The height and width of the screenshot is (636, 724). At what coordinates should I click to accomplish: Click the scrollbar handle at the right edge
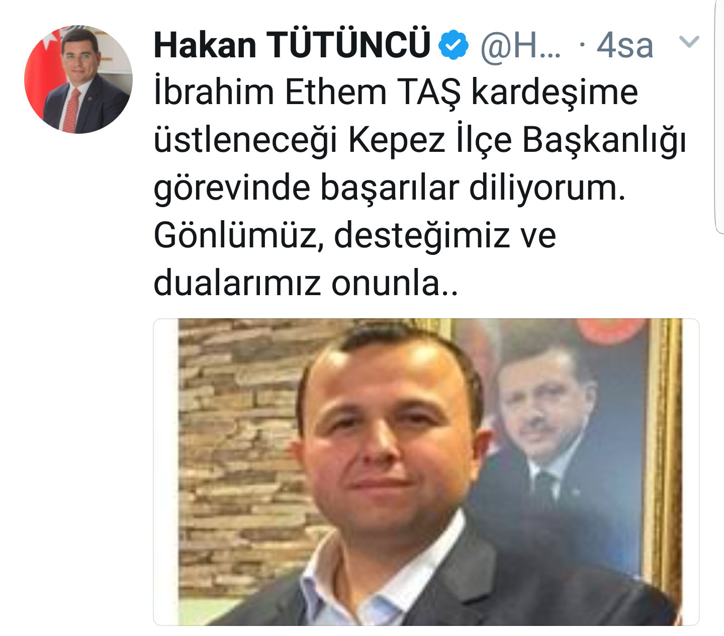tap(719, 116)
